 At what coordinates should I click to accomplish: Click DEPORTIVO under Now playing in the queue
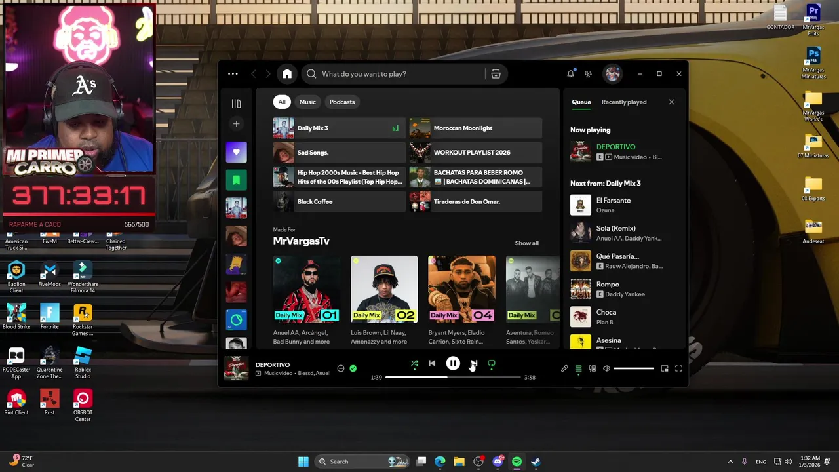tap(615, 147)
